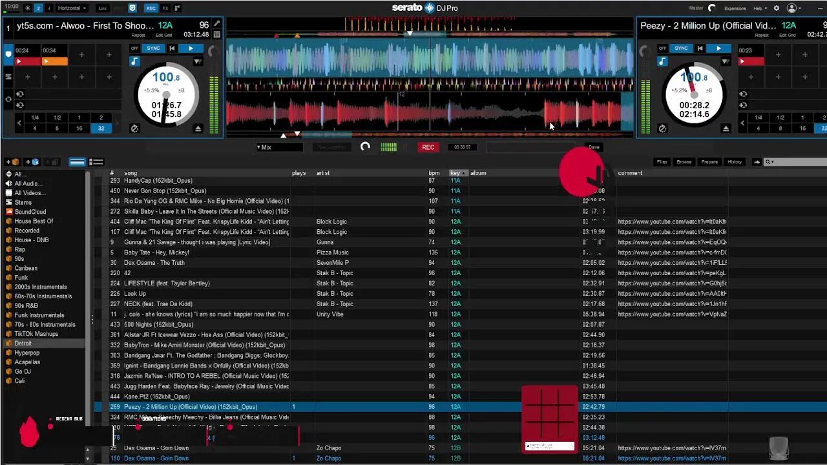Toggle key lock note icon on left deck
Screen dimensions: 827x465
pos(134,61)
